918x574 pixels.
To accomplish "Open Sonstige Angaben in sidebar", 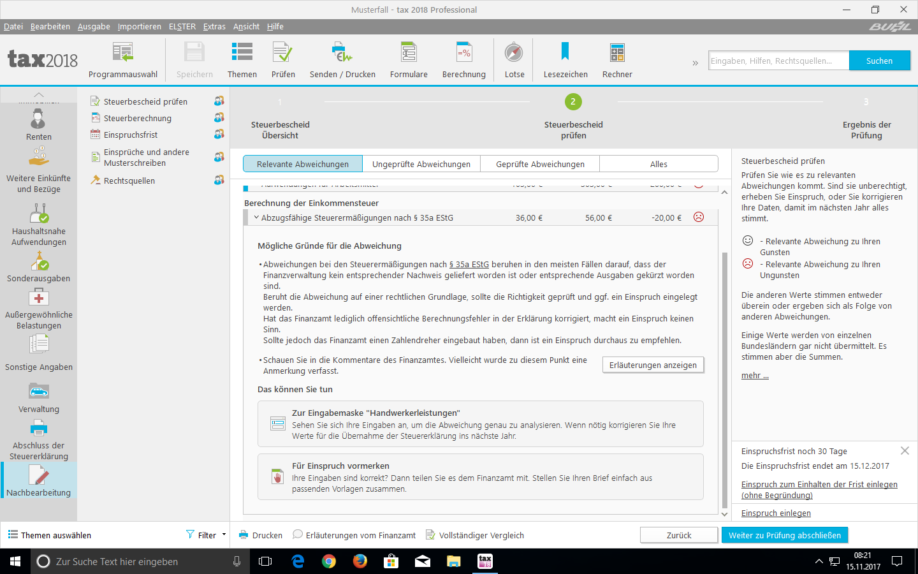I will pyautogui.click(x=39, y=353).
